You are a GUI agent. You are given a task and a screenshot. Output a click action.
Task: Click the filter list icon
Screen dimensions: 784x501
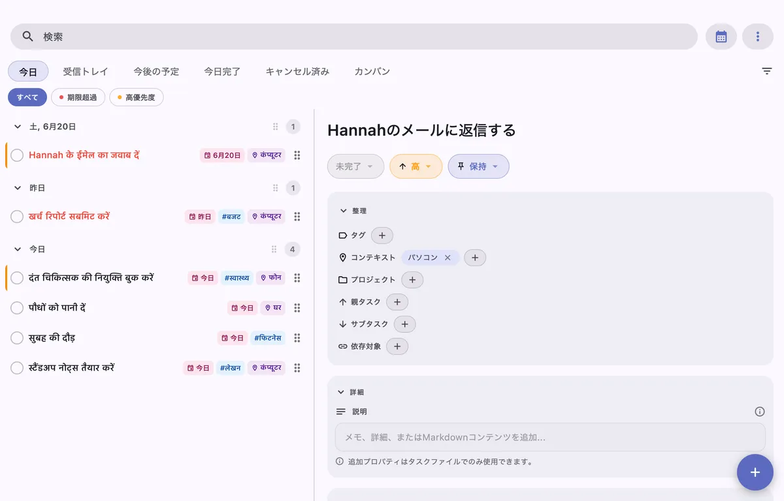[767, 71]
